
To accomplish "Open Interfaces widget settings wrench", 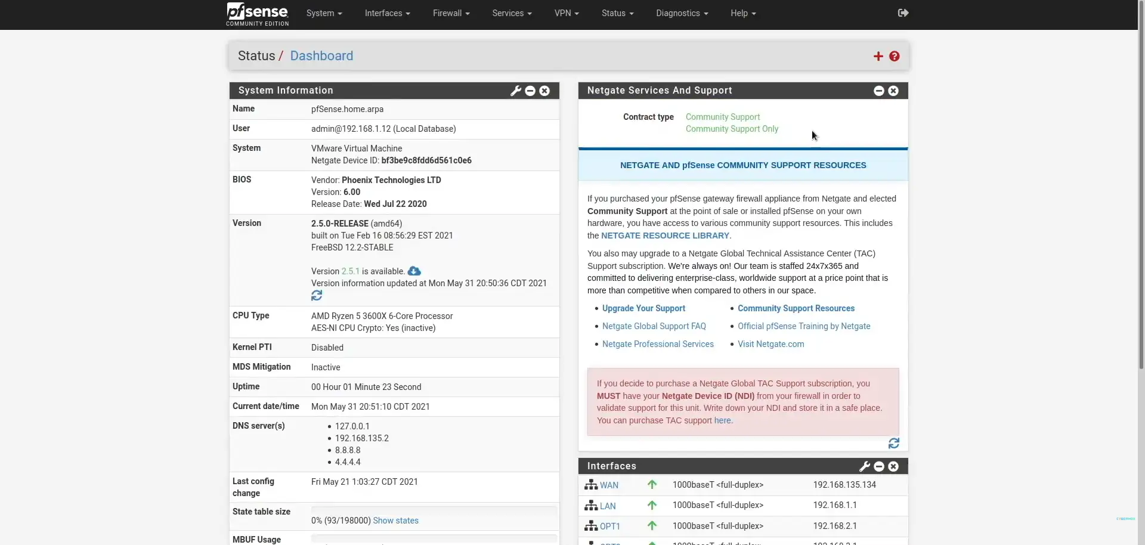I will coord(865,466).
